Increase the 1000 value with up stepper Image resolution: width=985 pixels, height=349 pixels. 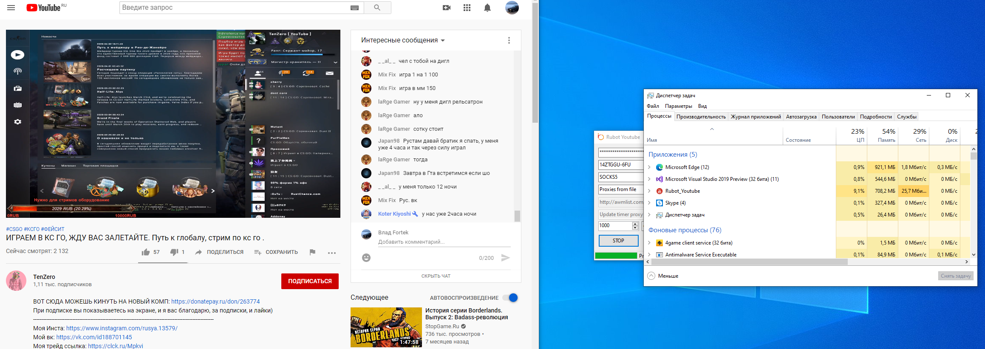(x=635, y=224)
